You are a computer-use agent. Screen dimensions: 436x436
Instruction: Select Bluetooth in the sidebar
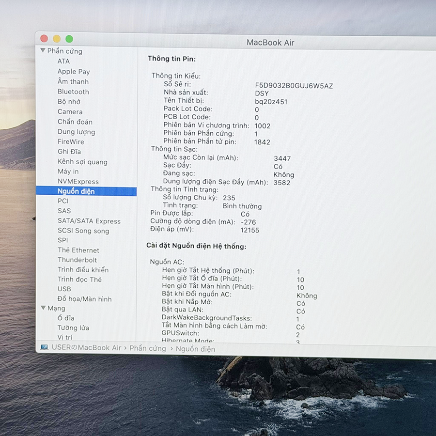(73, 92)
